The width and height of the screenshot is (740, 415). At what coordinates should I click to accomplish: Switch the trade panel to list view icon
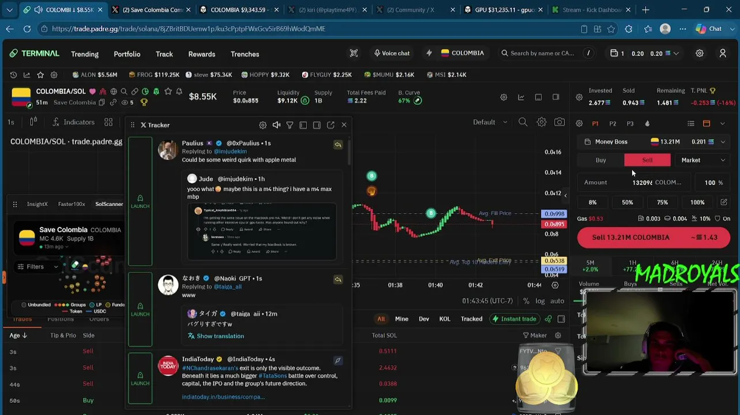pyautogui.click(x=691, y=123)
